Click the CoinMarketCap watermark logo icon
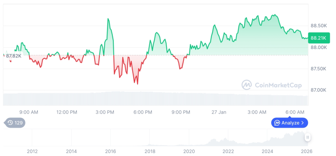This screenshot has height=156, width=336. pos(247,84)
